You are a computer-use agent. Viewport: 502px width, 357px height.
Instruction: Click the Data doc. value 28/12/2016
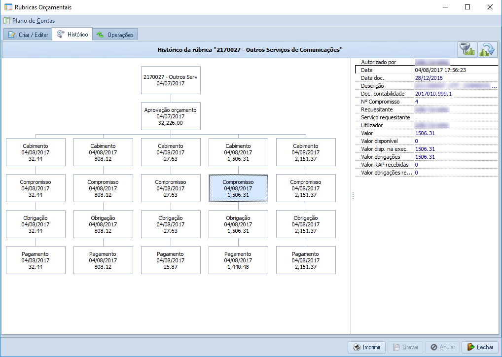coord(429,78)
